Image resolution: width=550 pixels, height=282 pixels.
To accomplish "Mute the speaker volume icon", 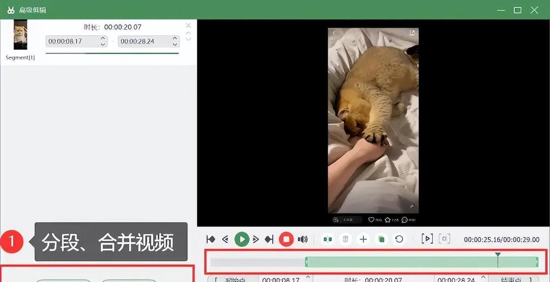I will (x=303, y=239).
